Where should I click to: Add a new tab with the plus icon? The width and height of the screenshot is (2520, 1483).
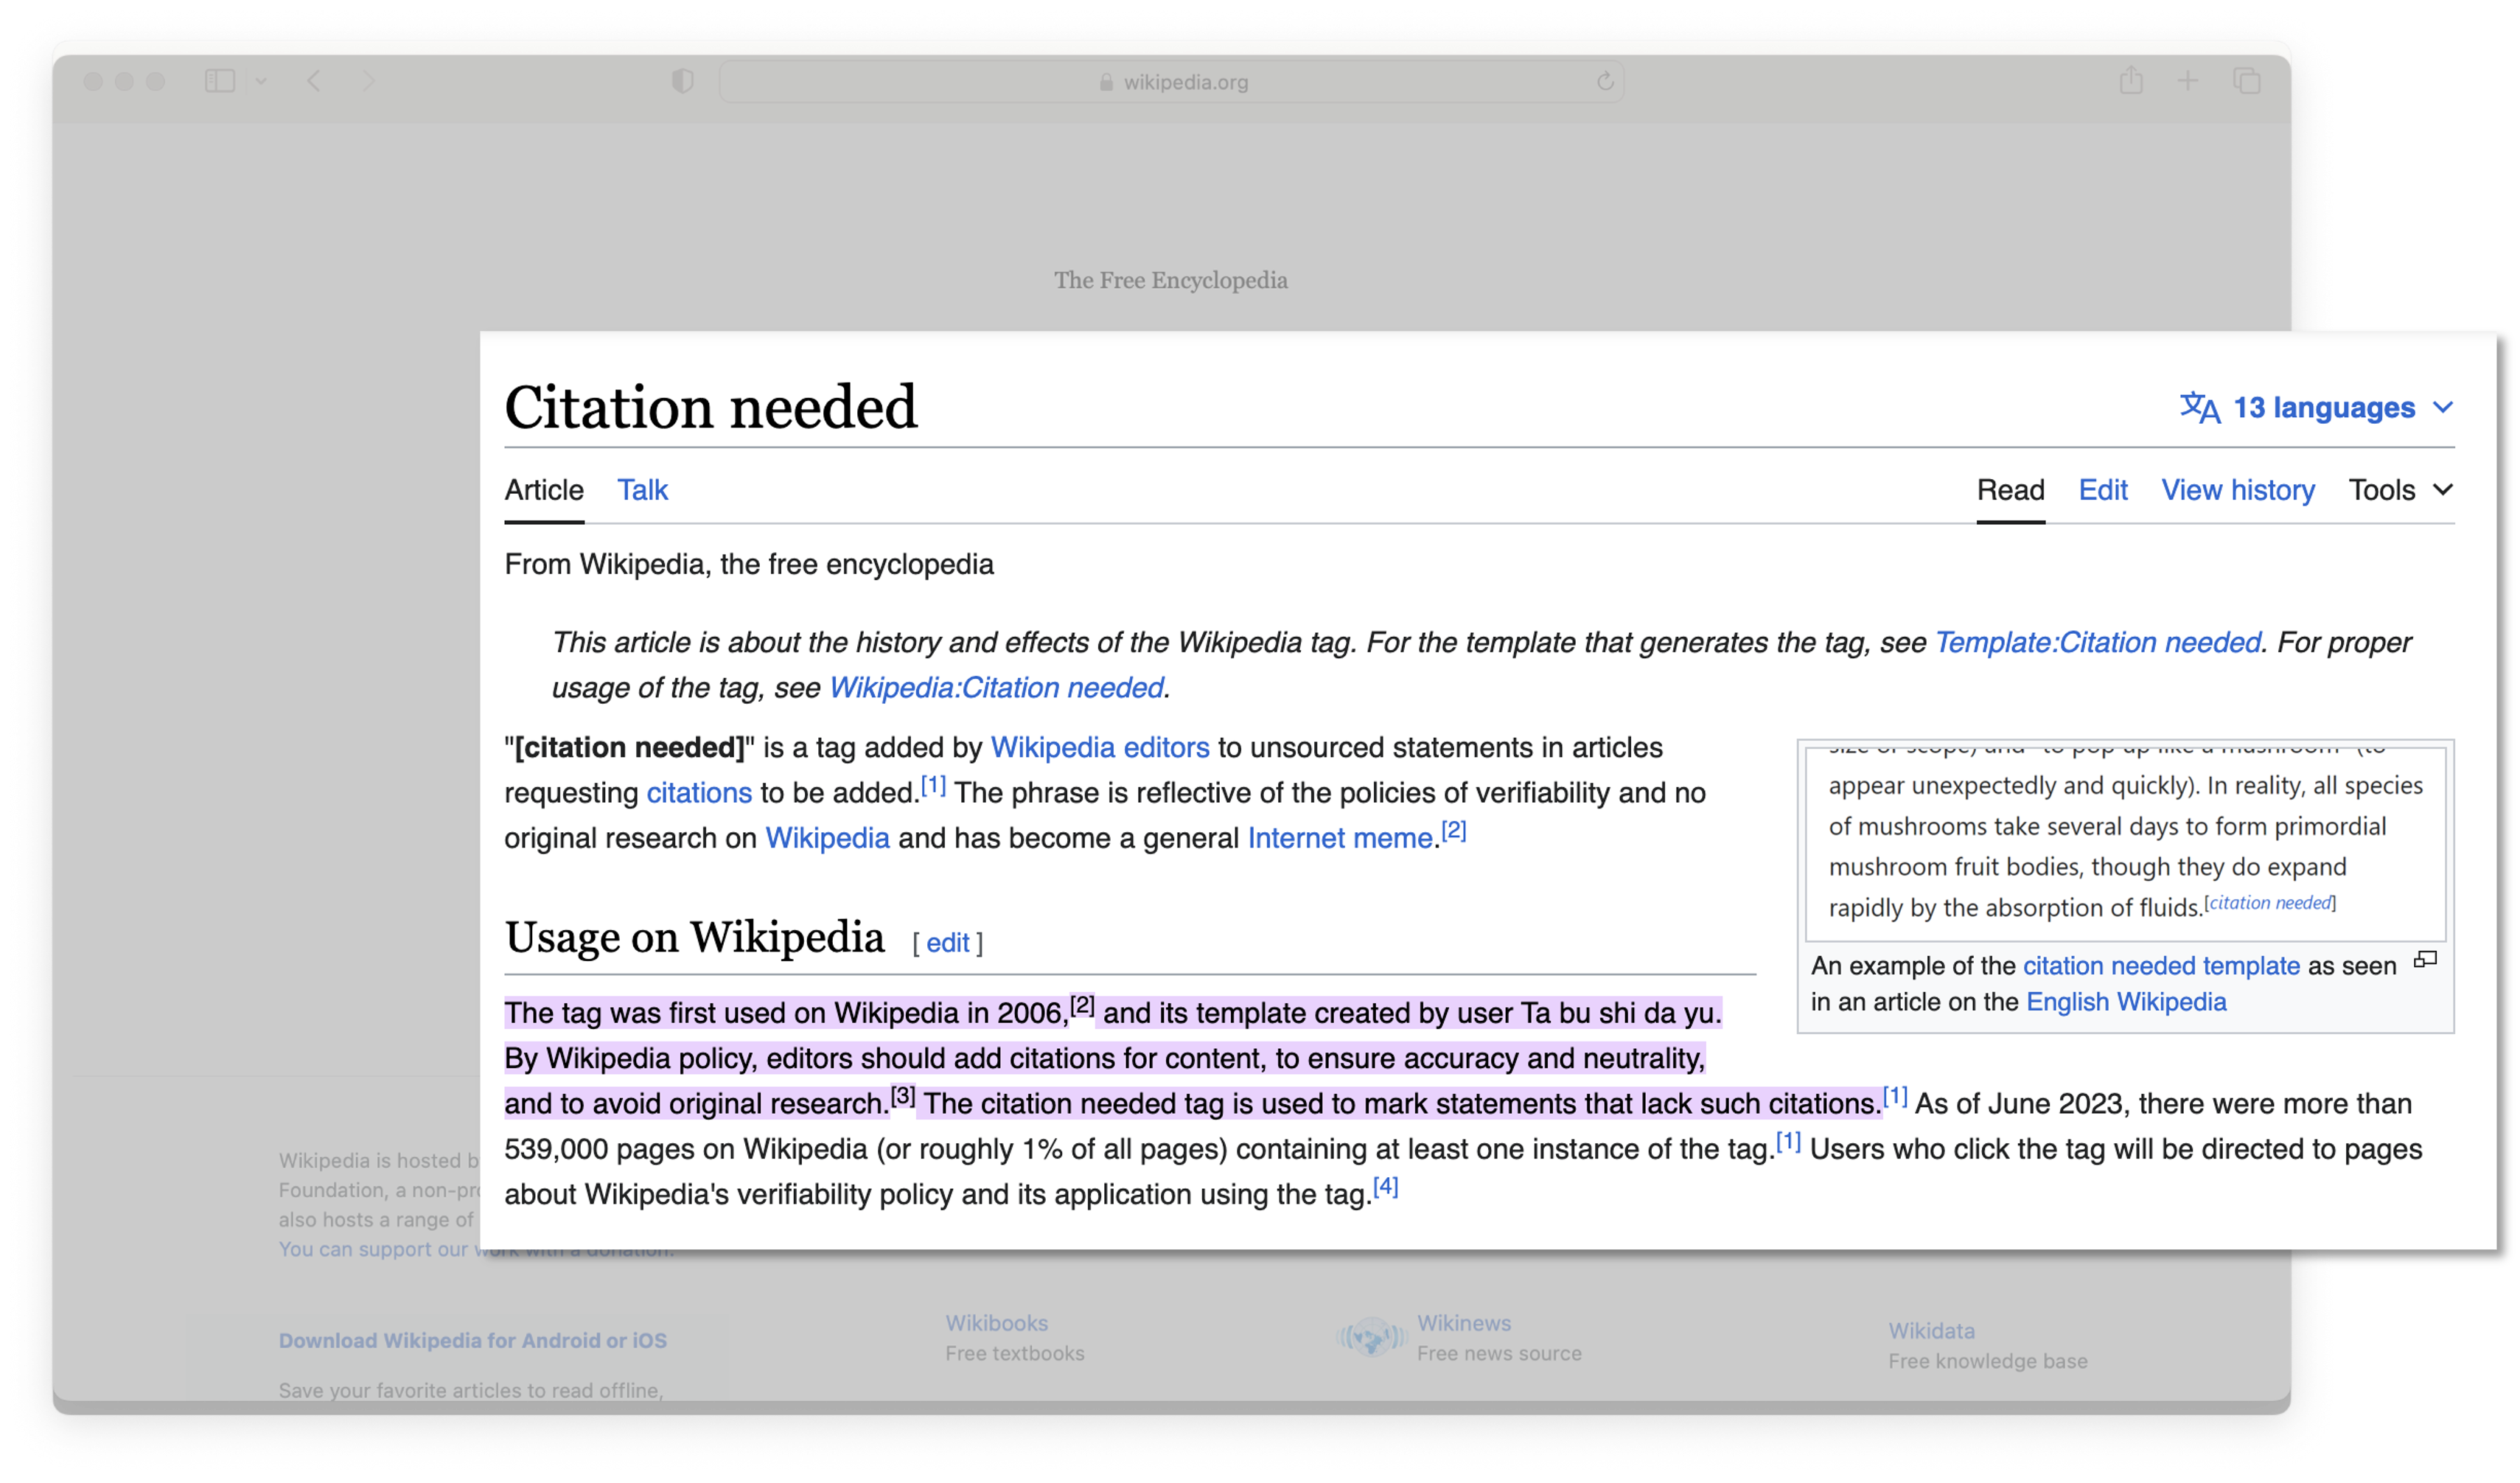click(2188, 81)
